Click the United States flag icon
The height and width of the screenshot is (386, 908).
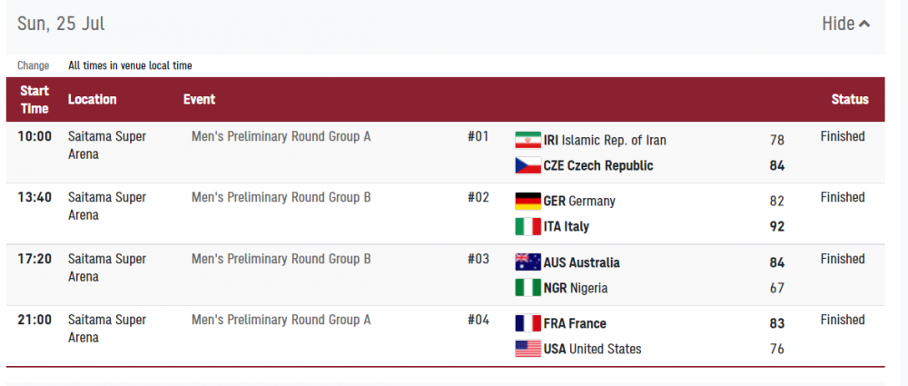528,349
